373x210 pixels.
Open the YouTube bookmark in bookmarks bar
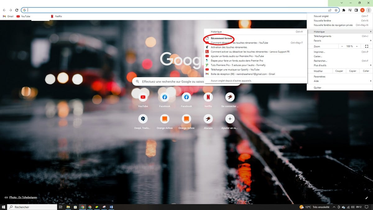point(23,16)
